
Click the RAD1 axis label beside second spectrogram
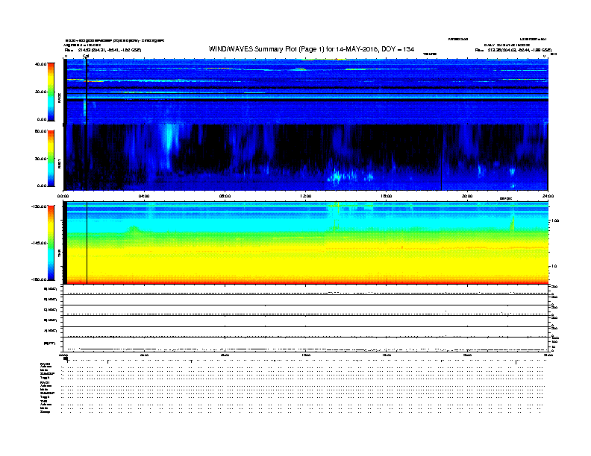click(x=60, y=164)
